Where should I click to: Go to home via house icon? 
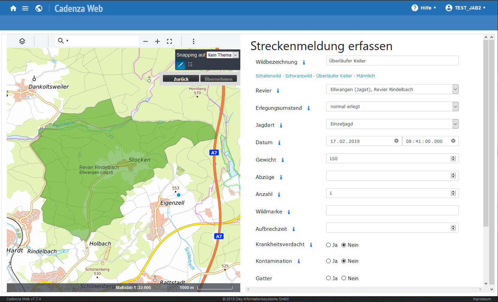point(13,8)
